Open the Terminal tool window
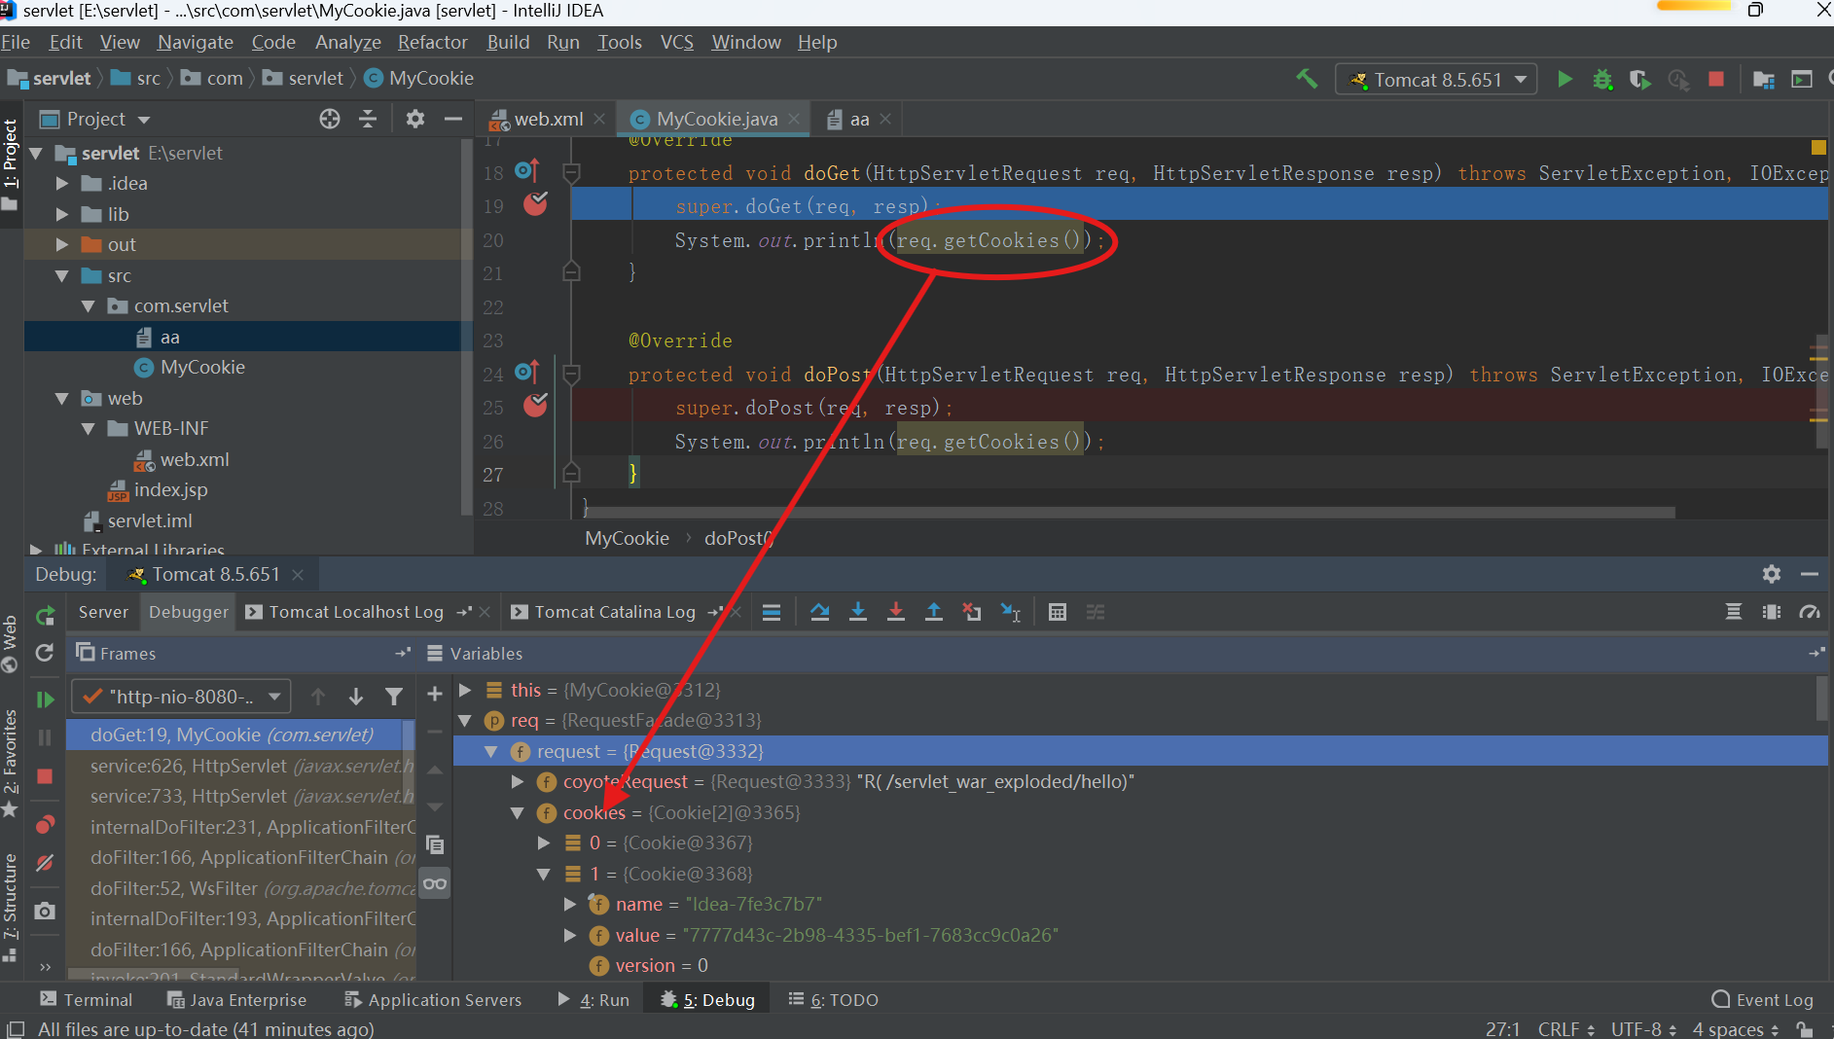Image resolution: width=1834 pixels, height=1039 pixels. (87, 1000)
